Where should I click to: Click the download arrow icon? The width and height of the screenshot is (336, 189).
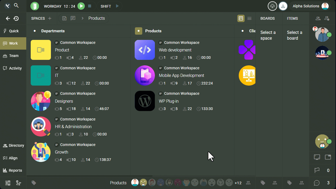[x=283, y=6]
